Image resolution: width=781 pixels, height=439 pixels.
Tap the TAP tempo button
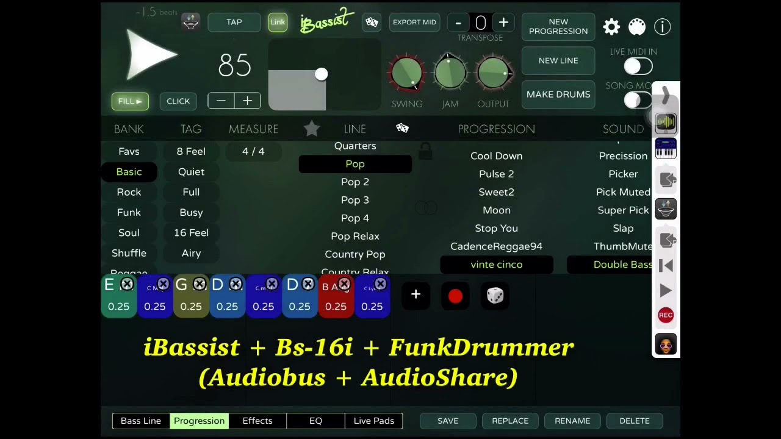[x=234, y=23]
